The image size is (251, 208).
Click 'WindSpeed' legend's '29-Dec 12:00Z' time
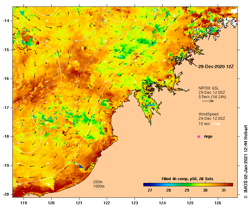coord(212,119)
